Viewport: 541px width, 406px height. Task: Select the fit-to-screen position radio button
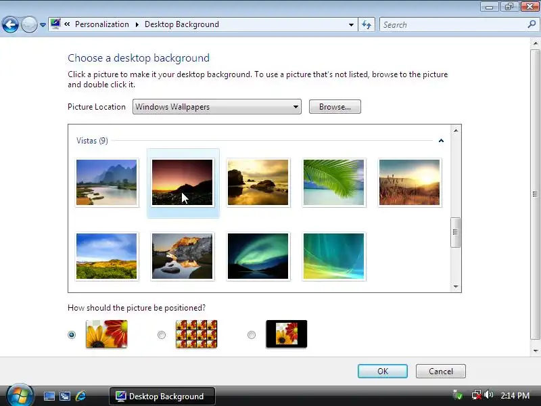(x=72, y=335)
